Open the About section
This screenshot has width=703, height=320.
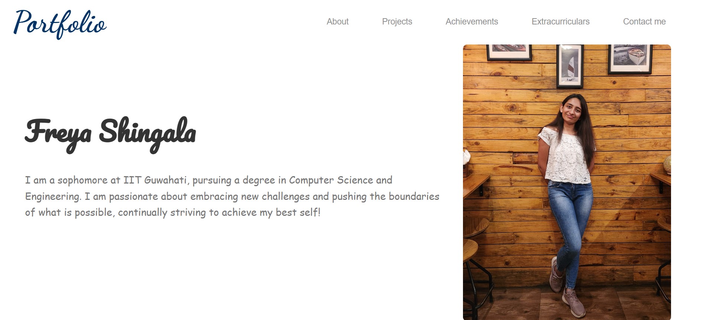(x=337, y=22)
